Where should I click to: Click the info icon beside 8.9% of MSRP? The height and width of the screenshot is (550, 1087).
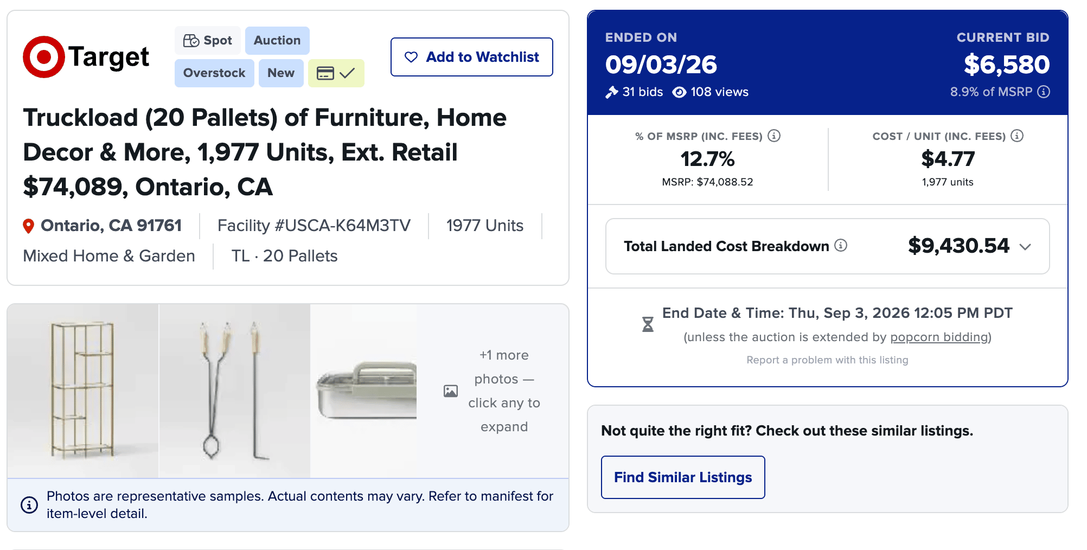[1044, 92]
